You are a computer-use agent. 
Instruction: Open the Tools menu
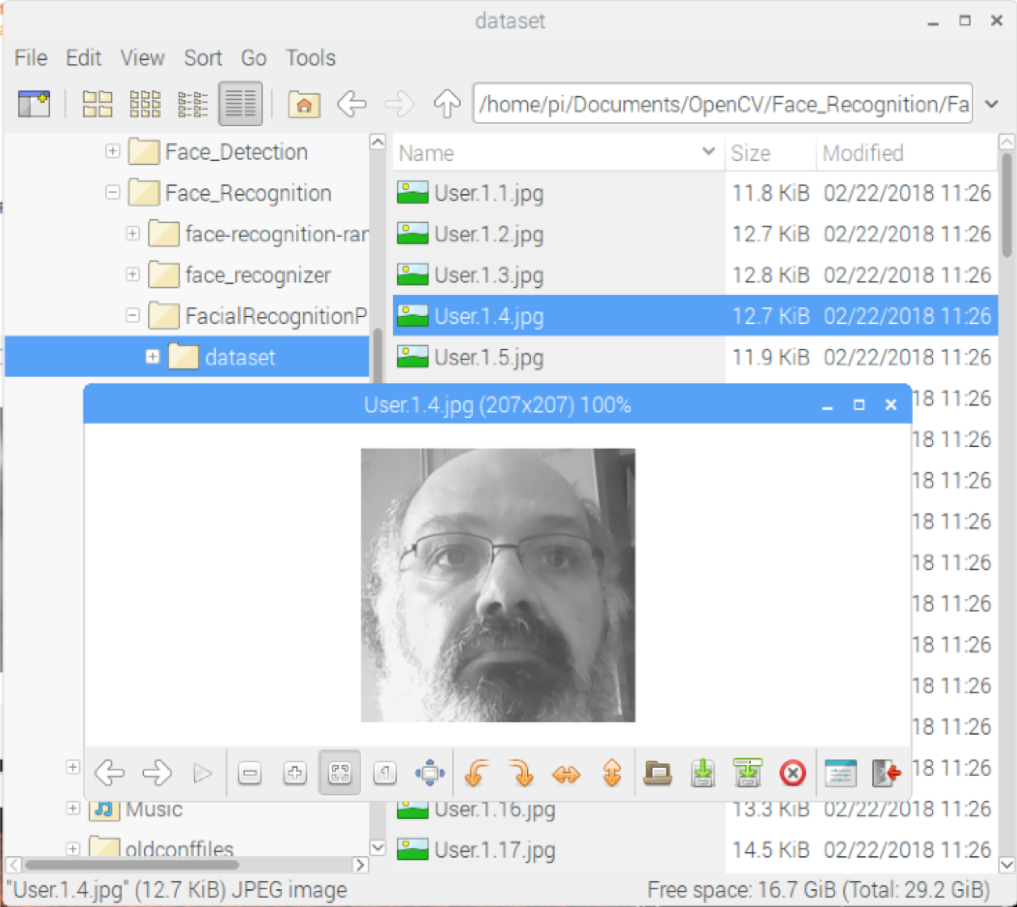click(310, 57)
